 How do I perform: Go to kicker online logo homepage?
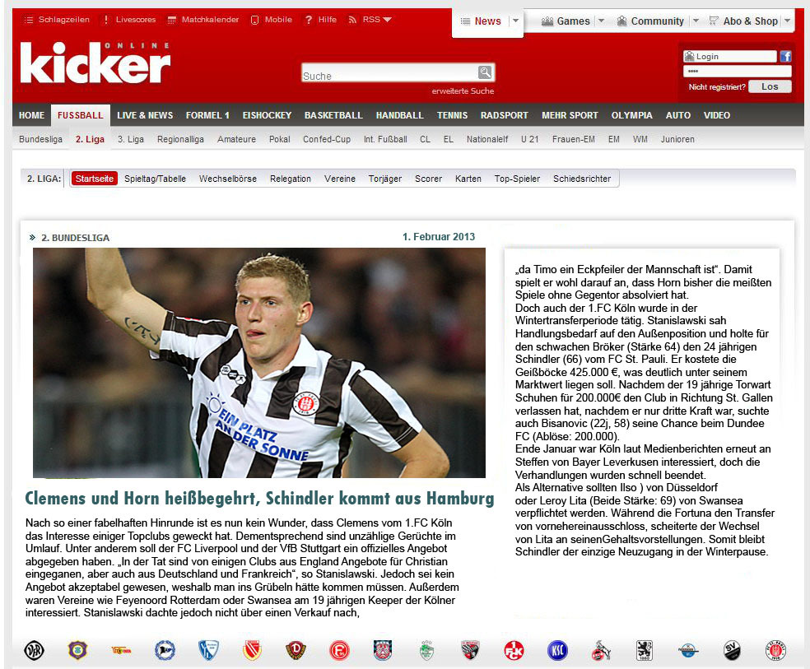coord(95,63)
